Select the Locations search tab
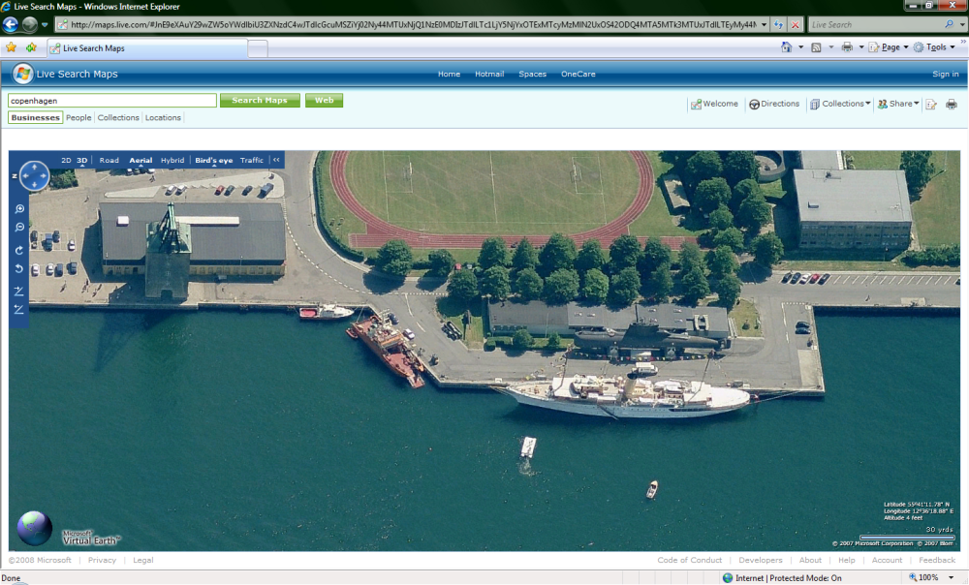969x585 pixels. tap(163, 117)
